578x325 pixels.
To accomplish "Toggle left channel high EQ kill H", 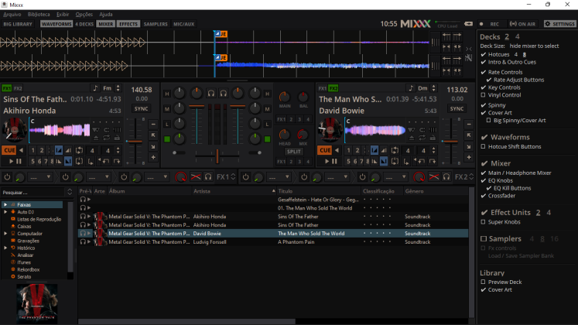I will coord(167,94).
